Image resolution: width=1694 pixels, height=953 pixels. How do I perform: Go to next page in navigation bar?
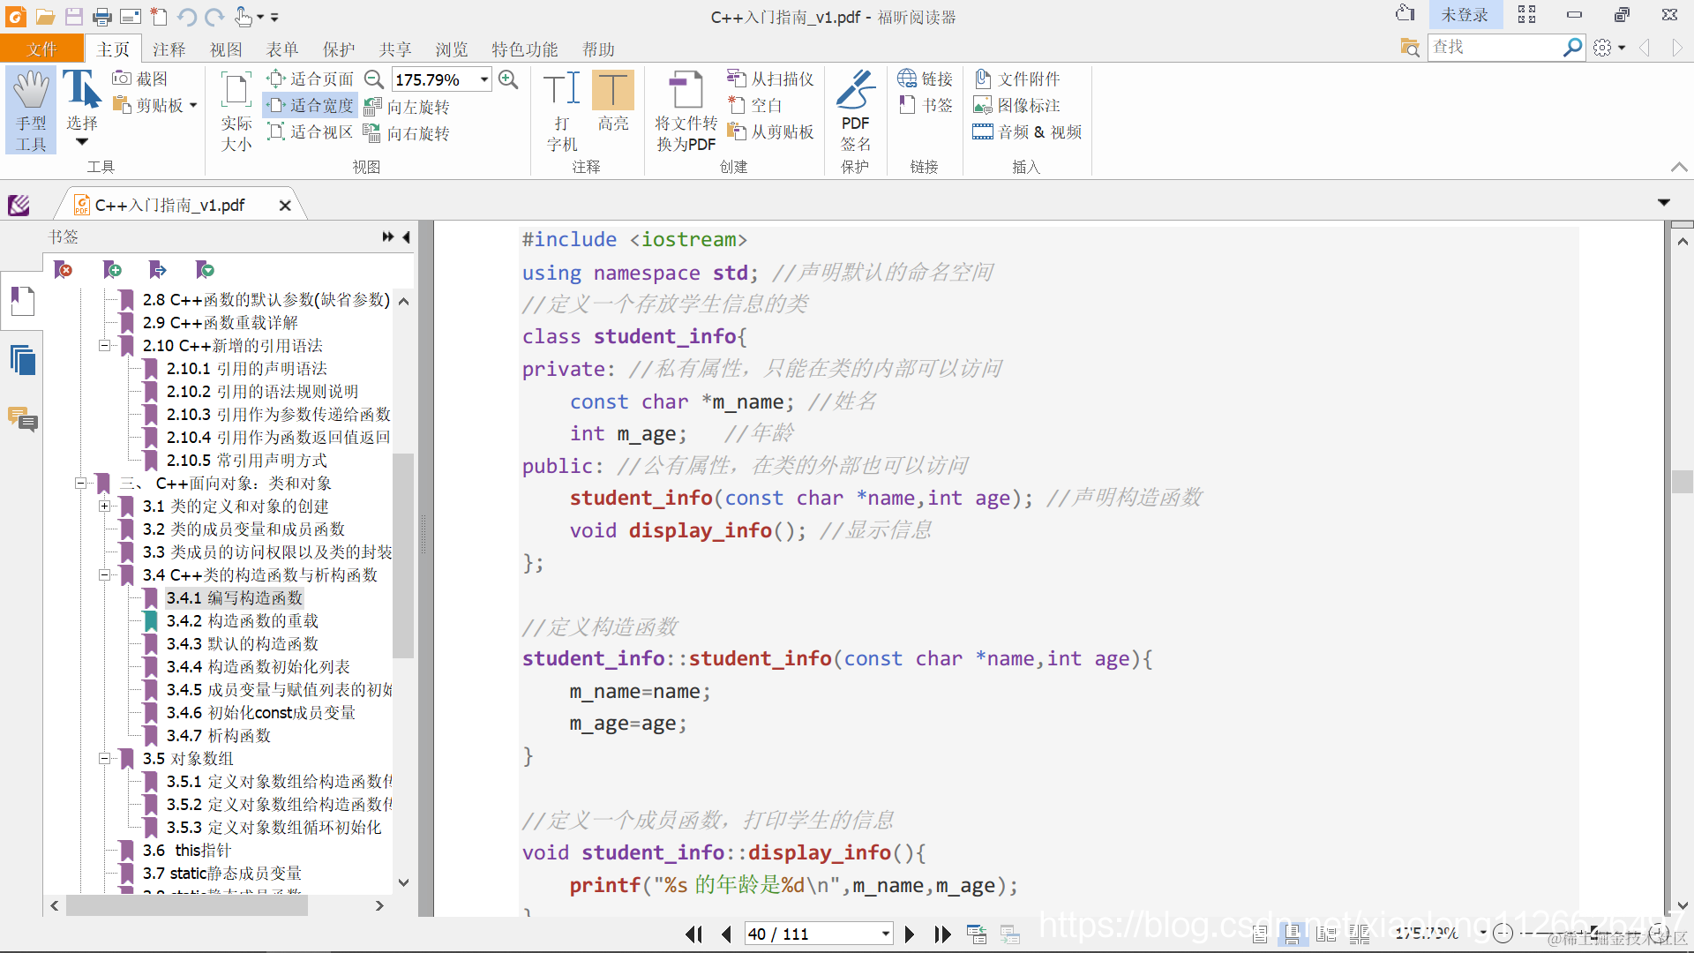click(910, 934)
